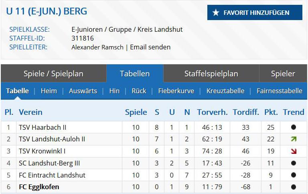Viewport: 308px width, 194px height.
Task: Click red down-arrow trend for TSV Kronwinkl I
Action: [x=294, y=151]
